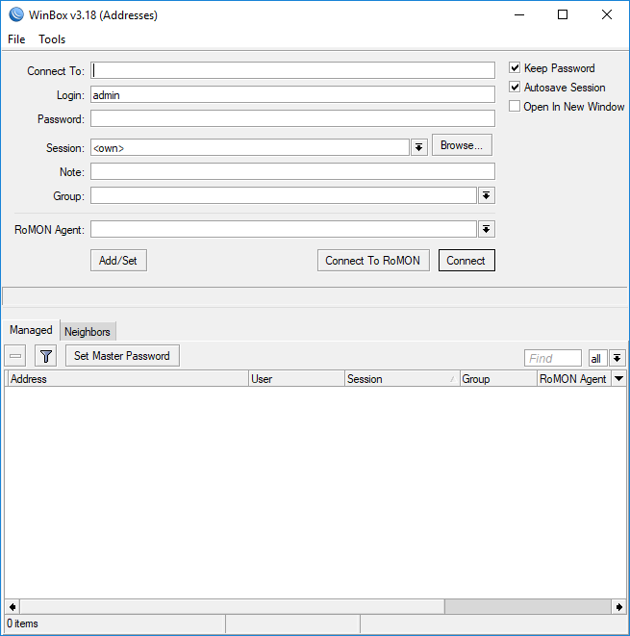The height and width of the screenshot is (636, 630).
Task: Sort by the Session column header
Action: point(402,379)
